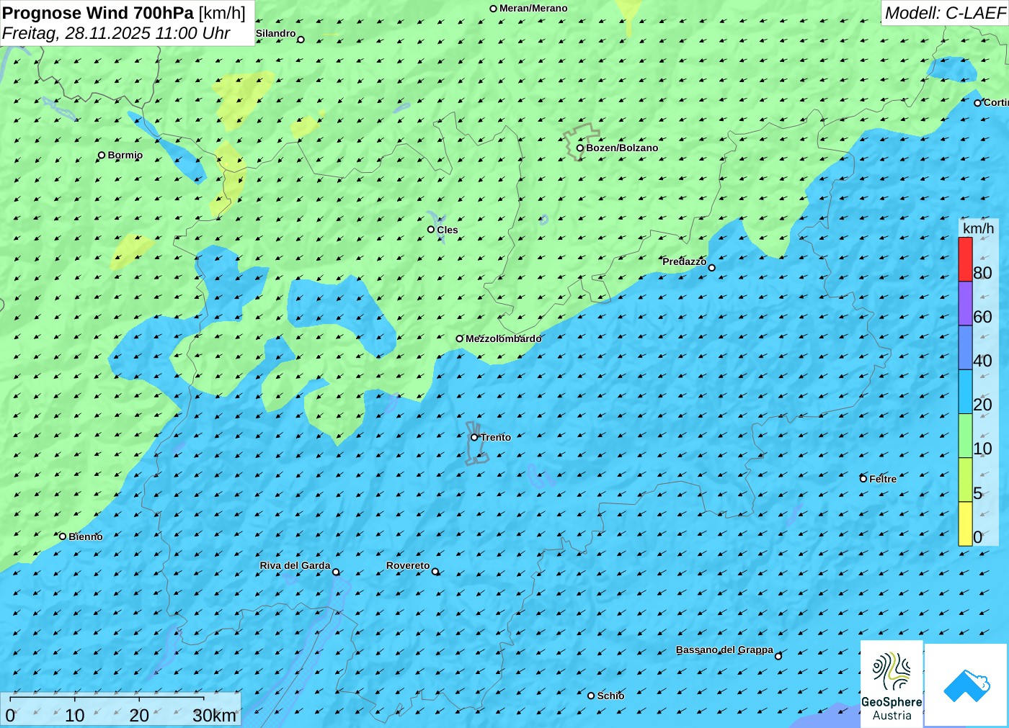Click the Silandro location marker
The image size is (1009, 728).
coord(301,40)
